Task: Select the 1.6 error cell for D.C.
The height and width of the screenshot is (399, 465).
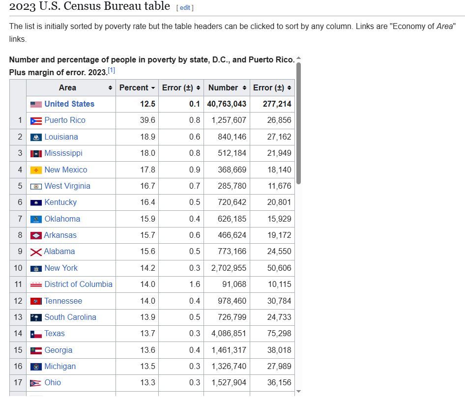Action: [181, 285]
